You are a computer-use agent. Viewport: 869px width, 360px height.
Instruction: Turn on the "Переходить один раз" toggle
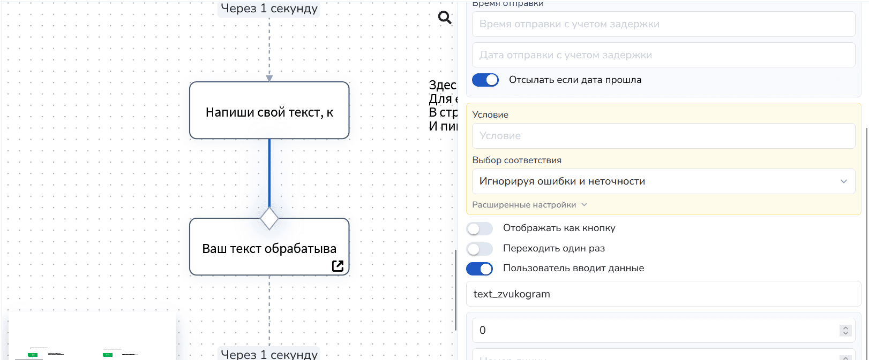[480, 249]
